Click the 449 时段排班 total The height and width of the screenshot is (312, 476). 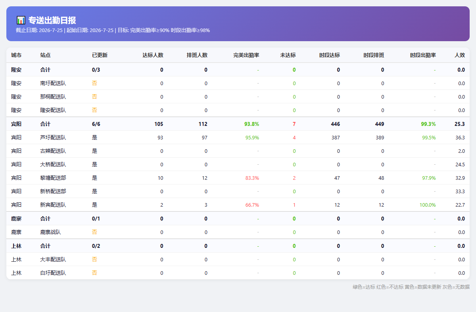point(380,124)
